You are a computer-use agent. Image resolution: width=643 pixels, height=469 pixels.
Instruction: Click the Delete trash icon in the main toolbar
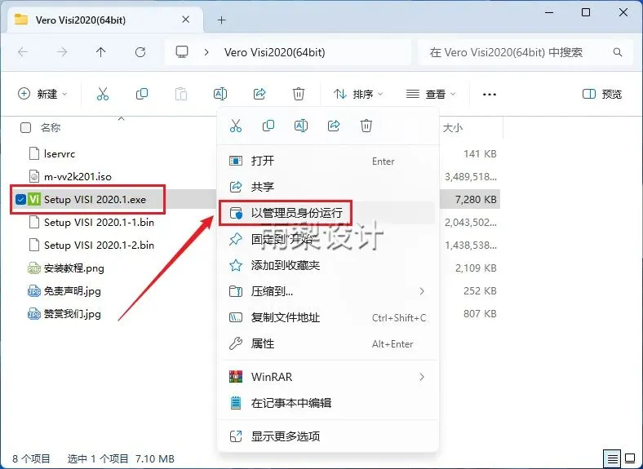pos(299,95)
